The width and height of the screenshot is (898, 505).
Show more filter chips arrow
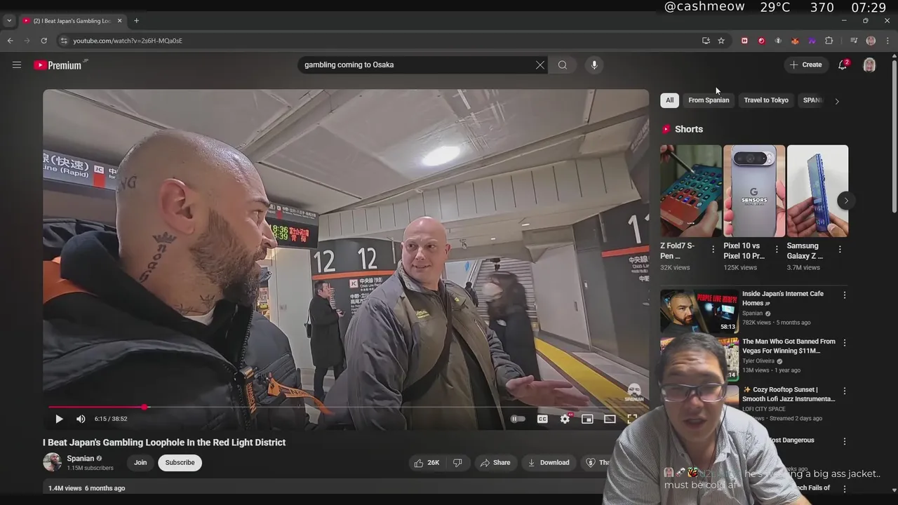click(x=837, y=101)
